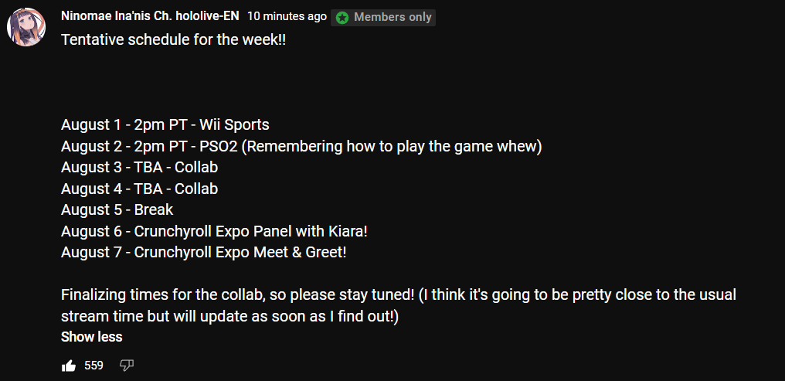Click the Ninomae Ina'nis Ch. hololive-EN channel name
785x381 pixels.
(x=150, y=16)
